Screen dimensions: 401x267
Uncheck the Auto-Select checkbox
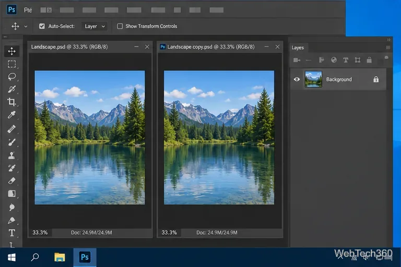(x=42, y=26)
